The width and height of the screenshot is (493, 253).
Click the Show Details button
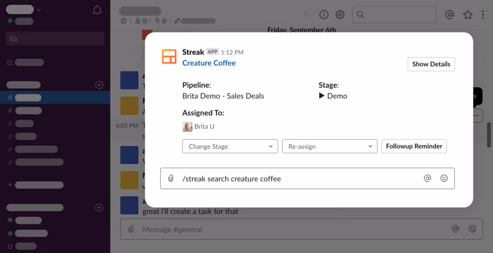(x=431, y=64)
